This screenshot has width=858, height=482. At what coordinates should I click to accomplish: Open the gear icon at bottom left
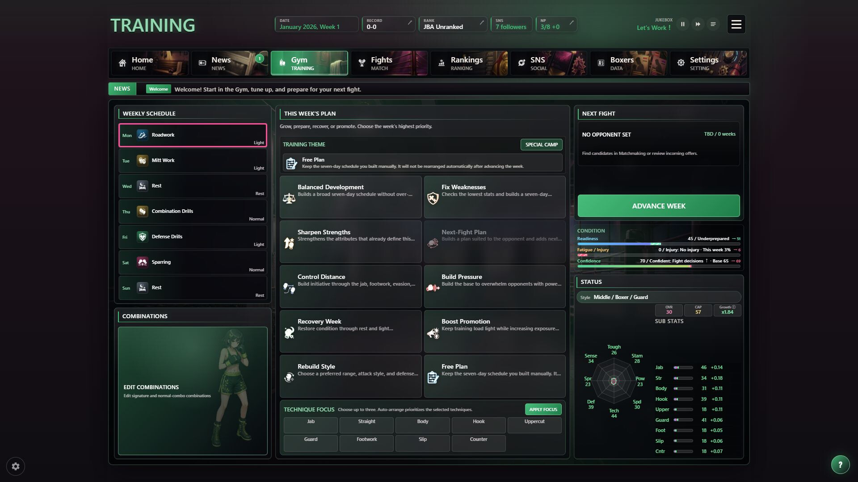[16, 466]
